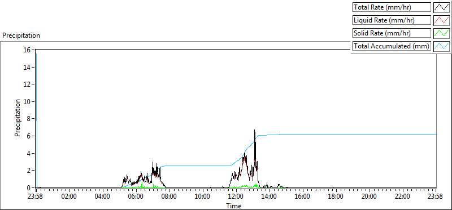Viewport: 452px width, 210px height.
Task: Click the 6 value on the Y axis
Action: (29, 136)
